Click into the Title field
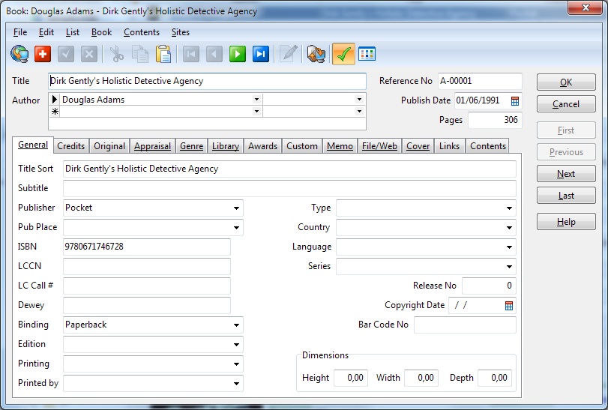 pyautogui.click(x=207, y=81)
